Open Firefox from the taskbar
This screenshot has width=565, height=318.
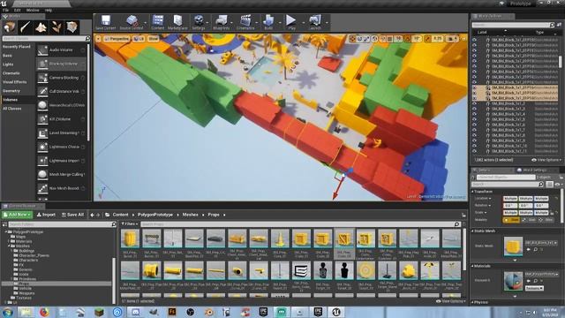coord(44,312)
